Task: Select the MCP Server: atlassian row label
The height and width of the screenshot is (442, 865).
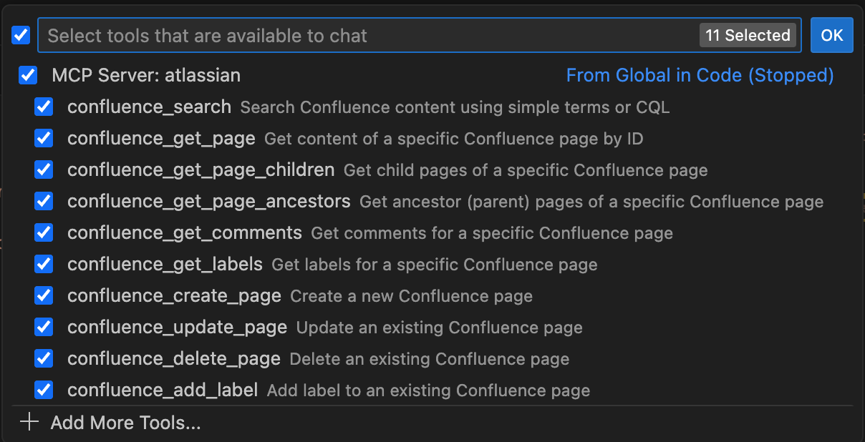Action: [x=146, y=75]
